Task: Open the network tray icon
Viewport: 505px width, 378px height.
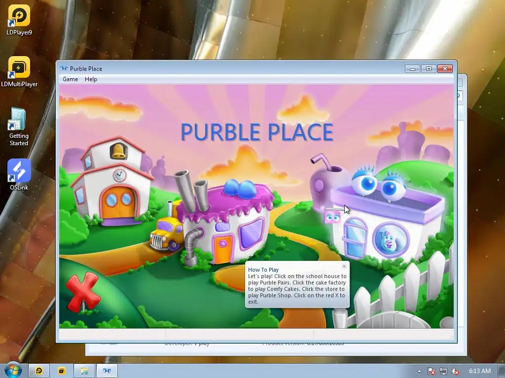Action: pos(443,371)
